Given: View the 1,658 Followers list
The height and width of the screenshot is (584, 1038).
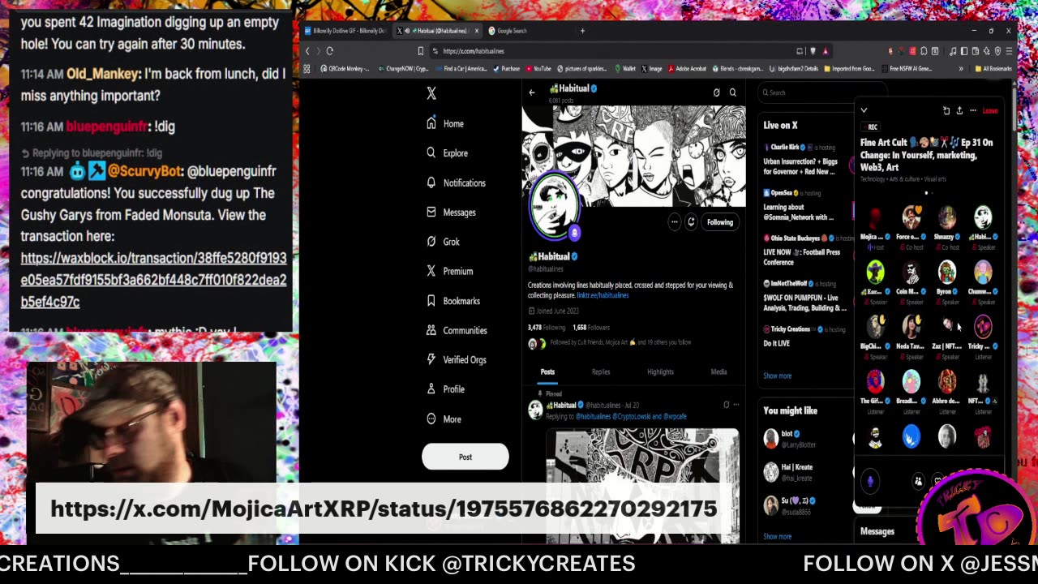Looking at the screenshot, I should [590, 328].
